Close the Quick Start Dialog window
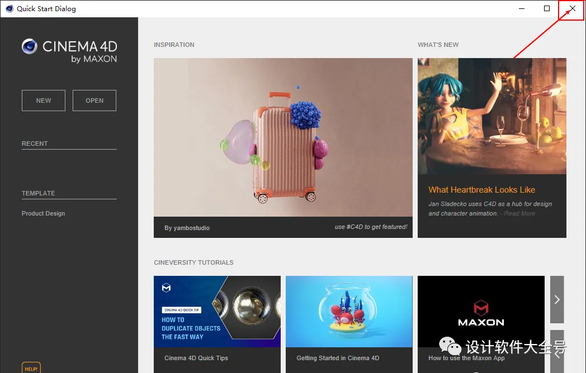Screen dimensions: 586x373 572,8
